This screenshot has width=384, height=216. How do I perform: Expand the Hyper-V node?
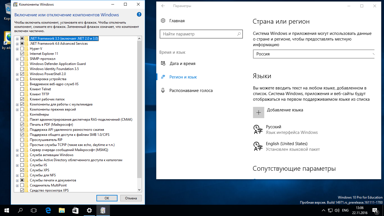17,49
